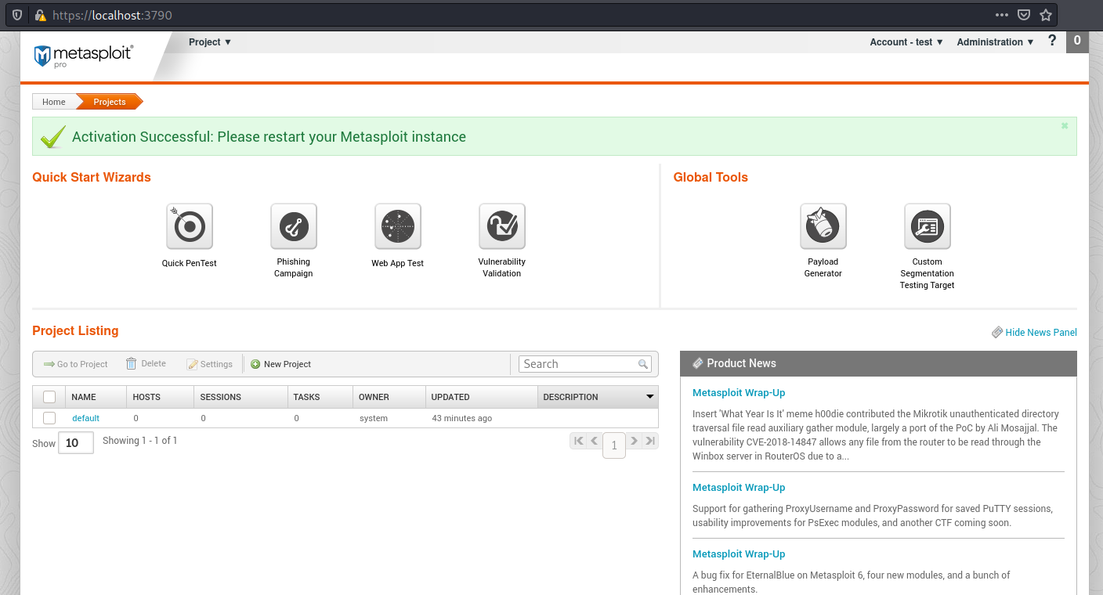Sort by the TASKS column header
Viewport: 1103px width, 595px height.
320,397
